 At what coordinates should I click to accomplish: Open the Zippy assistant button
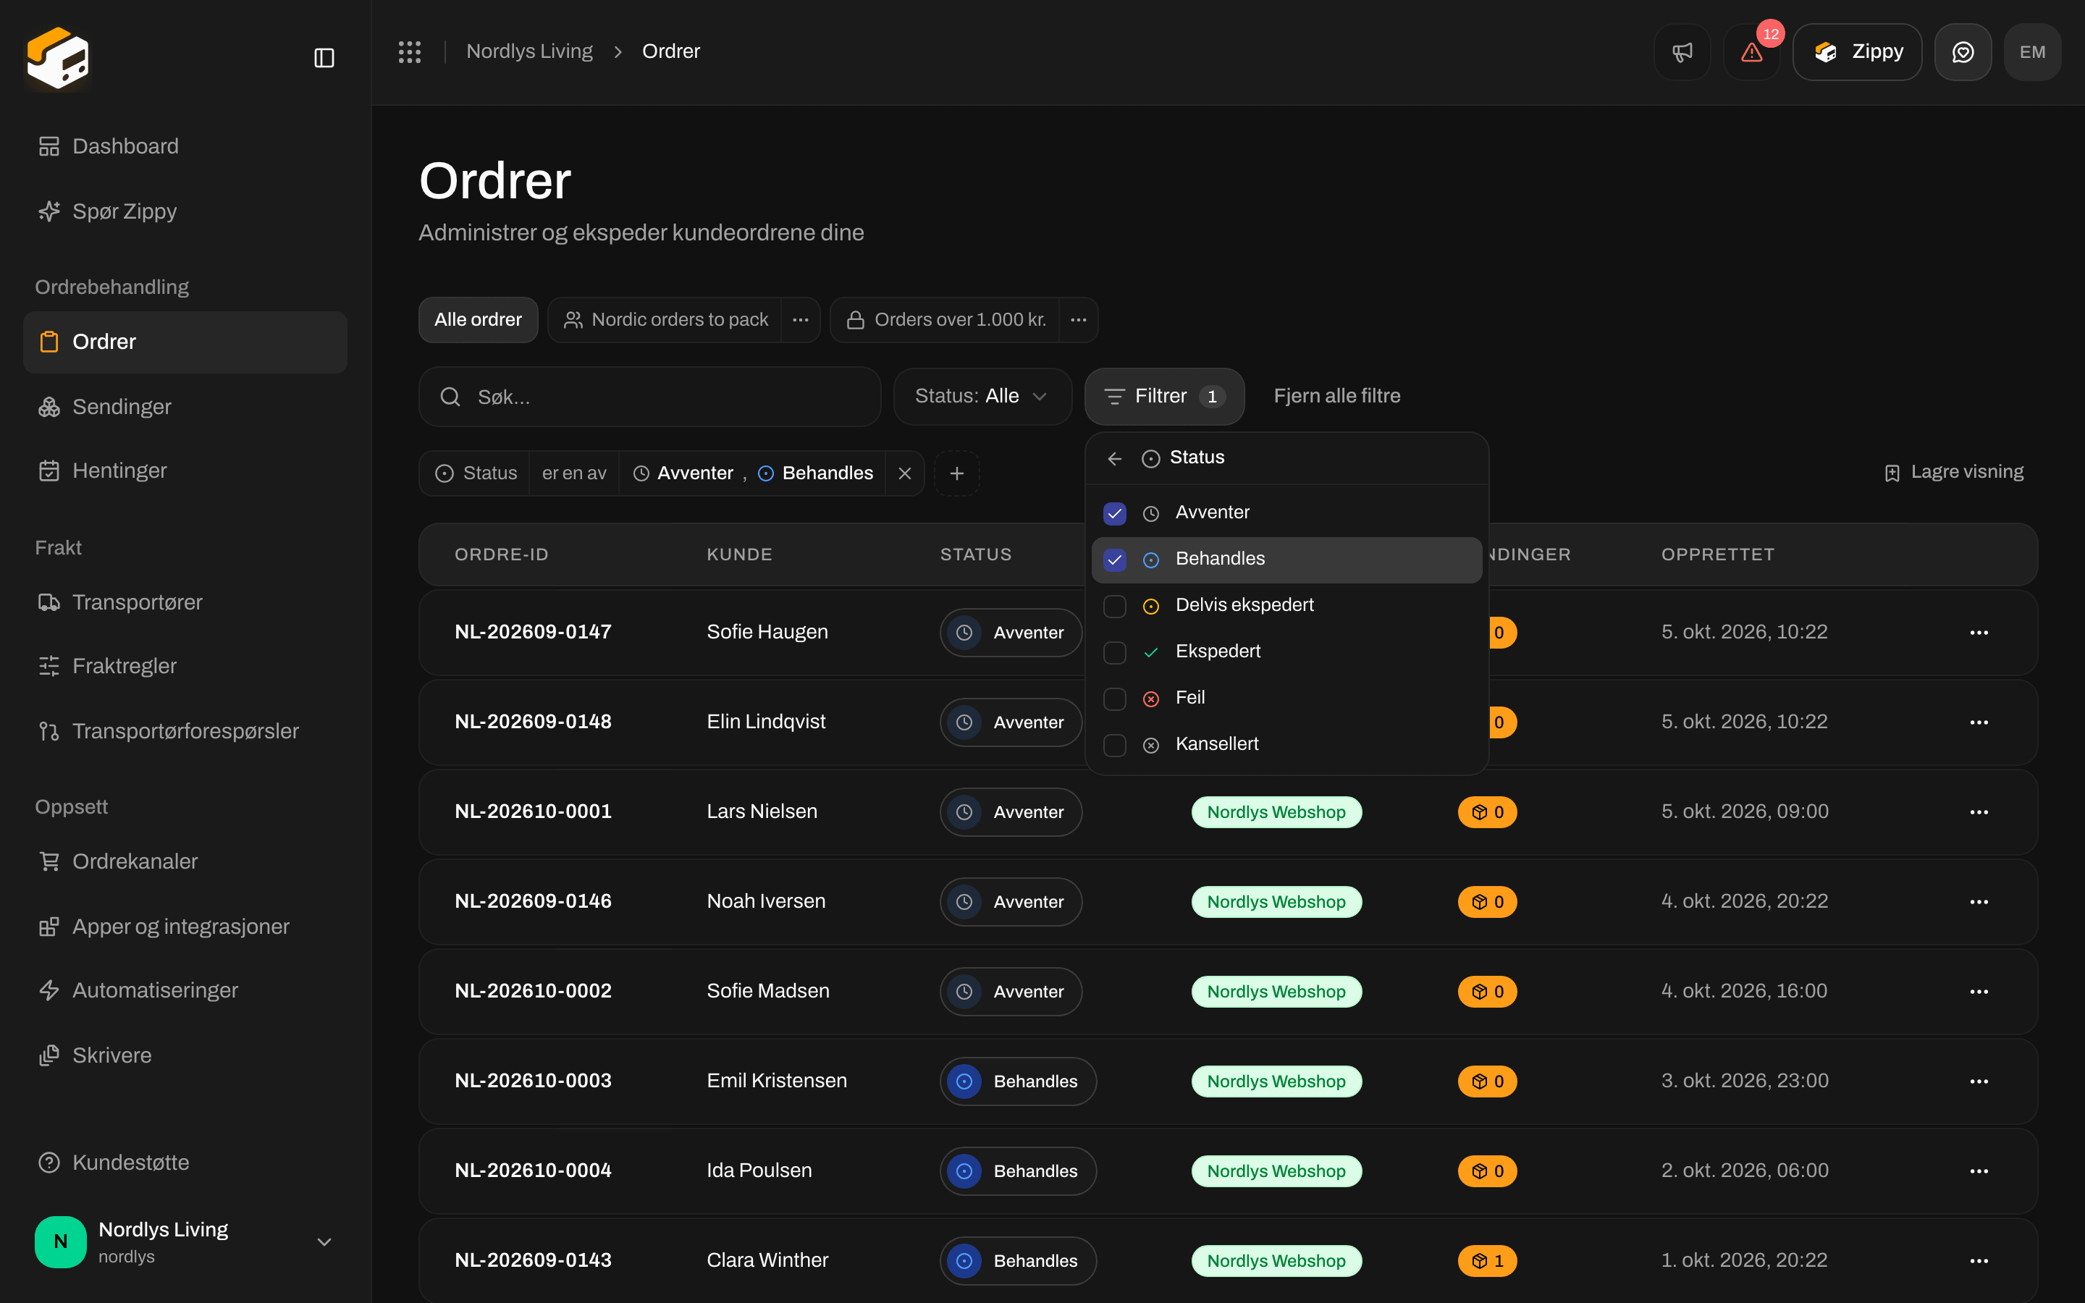tap(1857, 51)
